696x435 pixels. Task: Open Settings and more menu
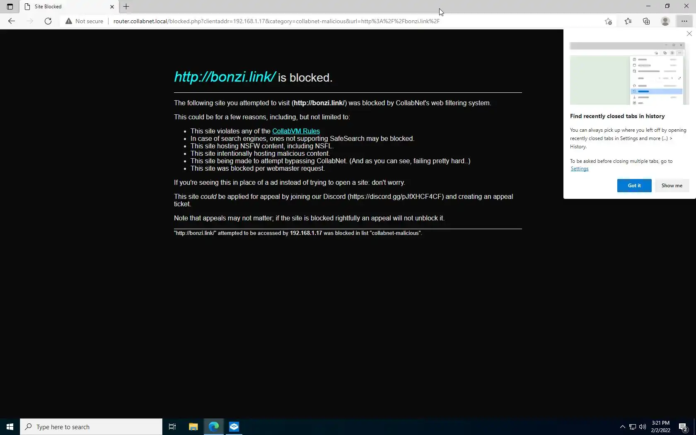coord(684,21)
